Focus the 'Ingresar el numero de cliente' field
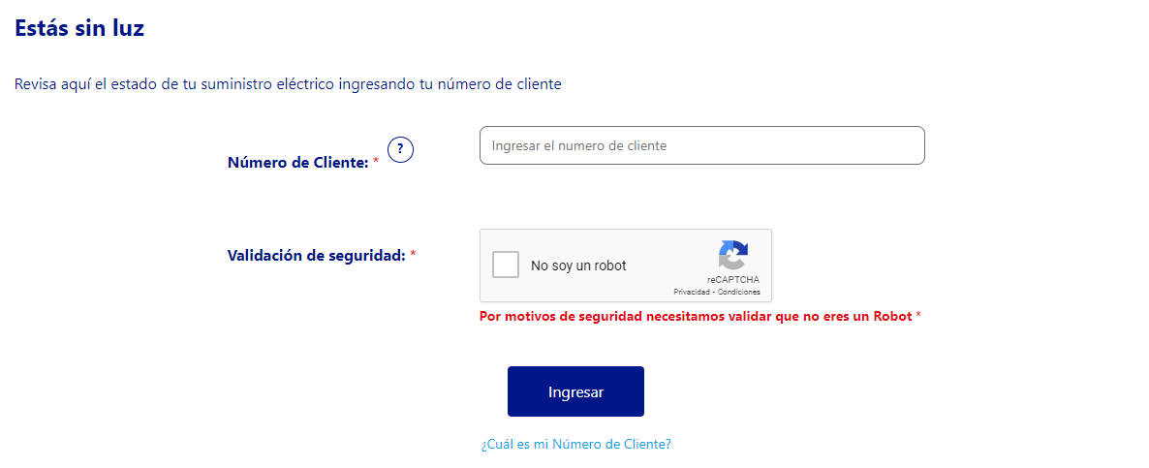Viewport: 1149px width, 468px height. [702, 145]
